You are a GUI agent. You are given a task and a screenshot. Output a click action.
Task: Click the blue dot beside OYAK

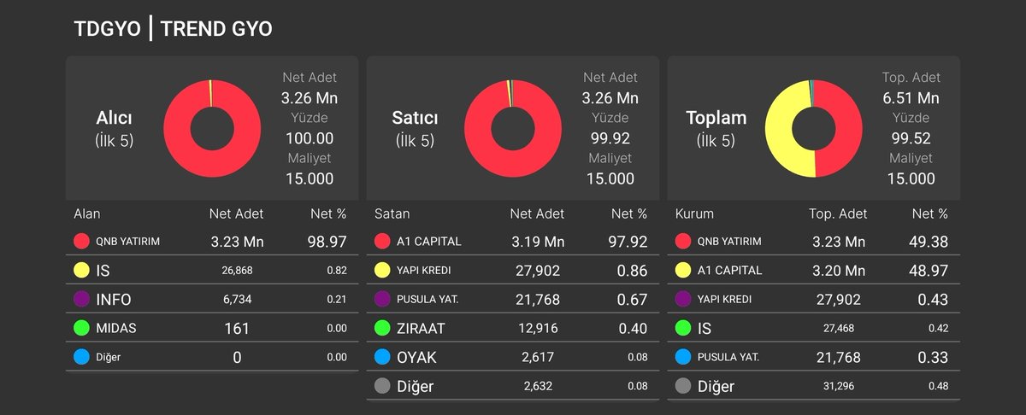(x=382, y=358)
